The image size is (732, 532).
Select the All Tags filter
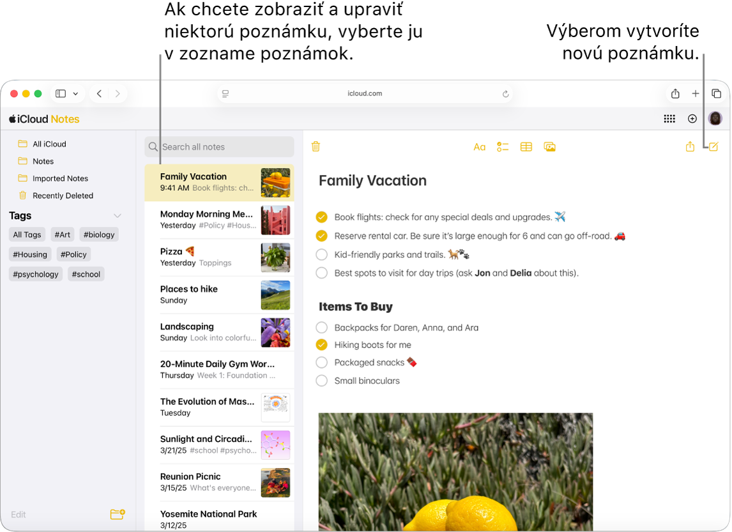[27, 234]
